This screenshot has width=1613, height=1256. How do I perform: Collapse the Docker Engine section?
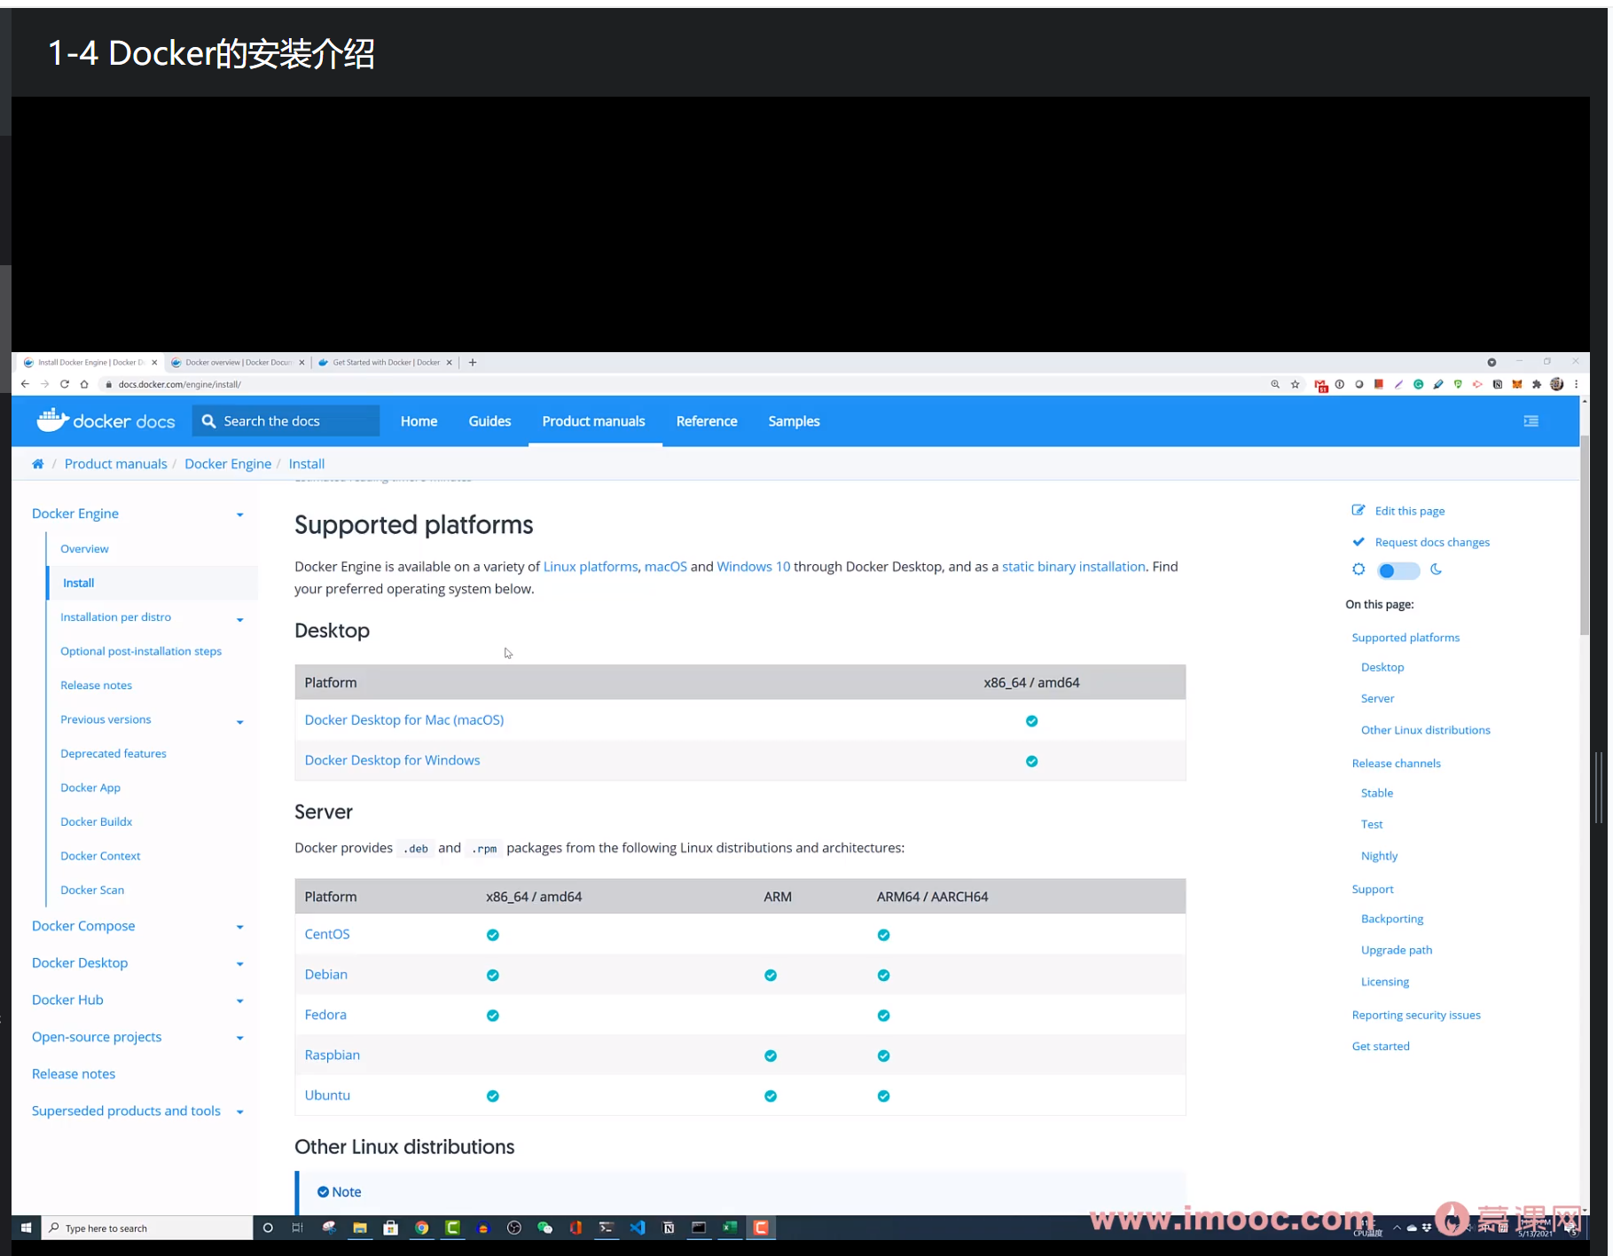239,514
